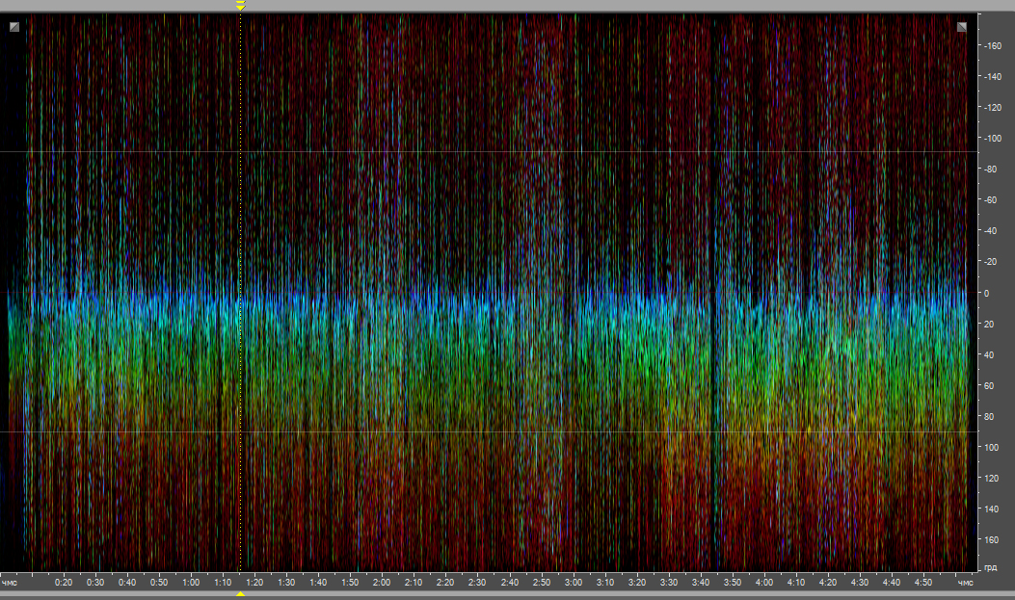
Task: Click the positive 80 value on the phase scale
Action: (989, 417)
